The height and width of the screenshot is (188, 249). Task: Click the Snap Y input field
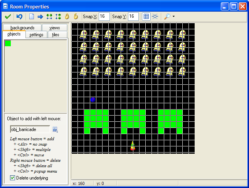coord(133,17)
